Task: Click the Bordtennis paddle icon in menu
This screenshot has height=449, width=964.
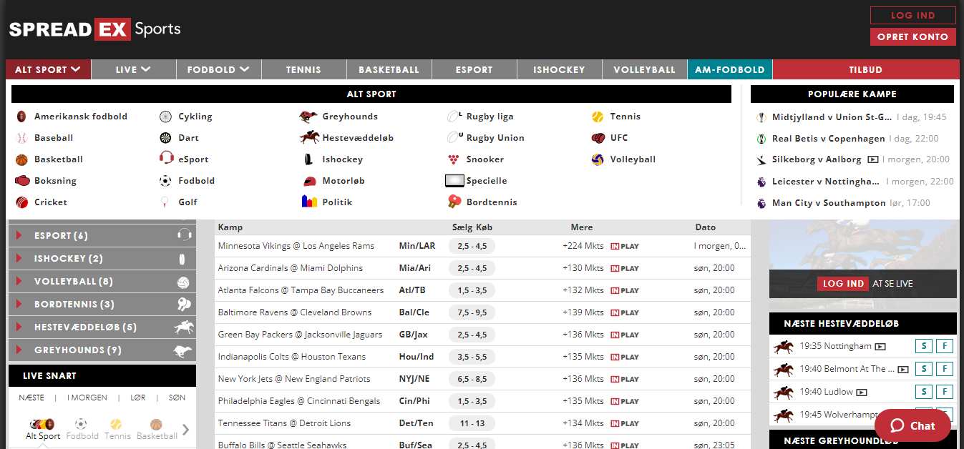Action: 454,202
